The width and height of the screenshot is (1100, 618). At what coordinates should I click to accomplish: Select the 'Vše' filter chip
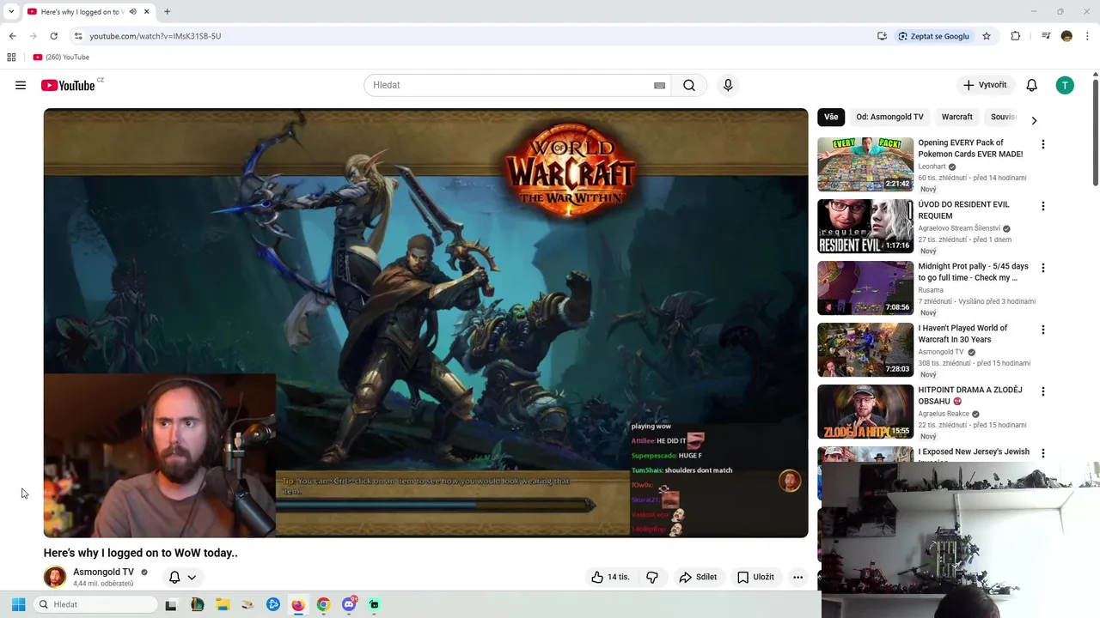click(831, 117)
